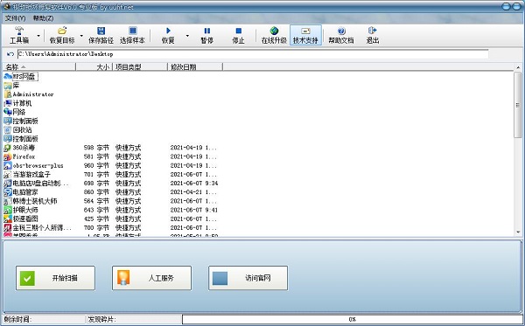The image size is (525, 326).
Task: Click the path input field
Action: (253, 54)
